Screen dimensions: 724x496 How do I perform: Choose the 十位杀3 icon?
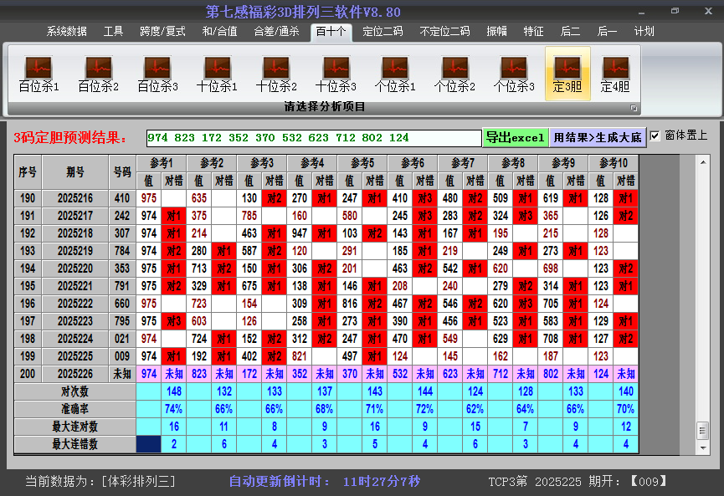[336, 74]
